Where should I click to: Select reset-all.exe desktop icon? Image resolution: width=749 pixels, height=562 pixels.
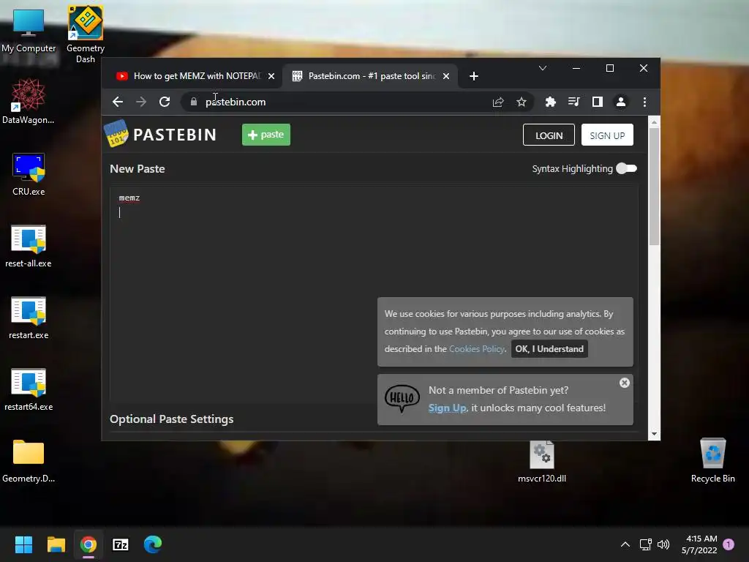point(29,246)
